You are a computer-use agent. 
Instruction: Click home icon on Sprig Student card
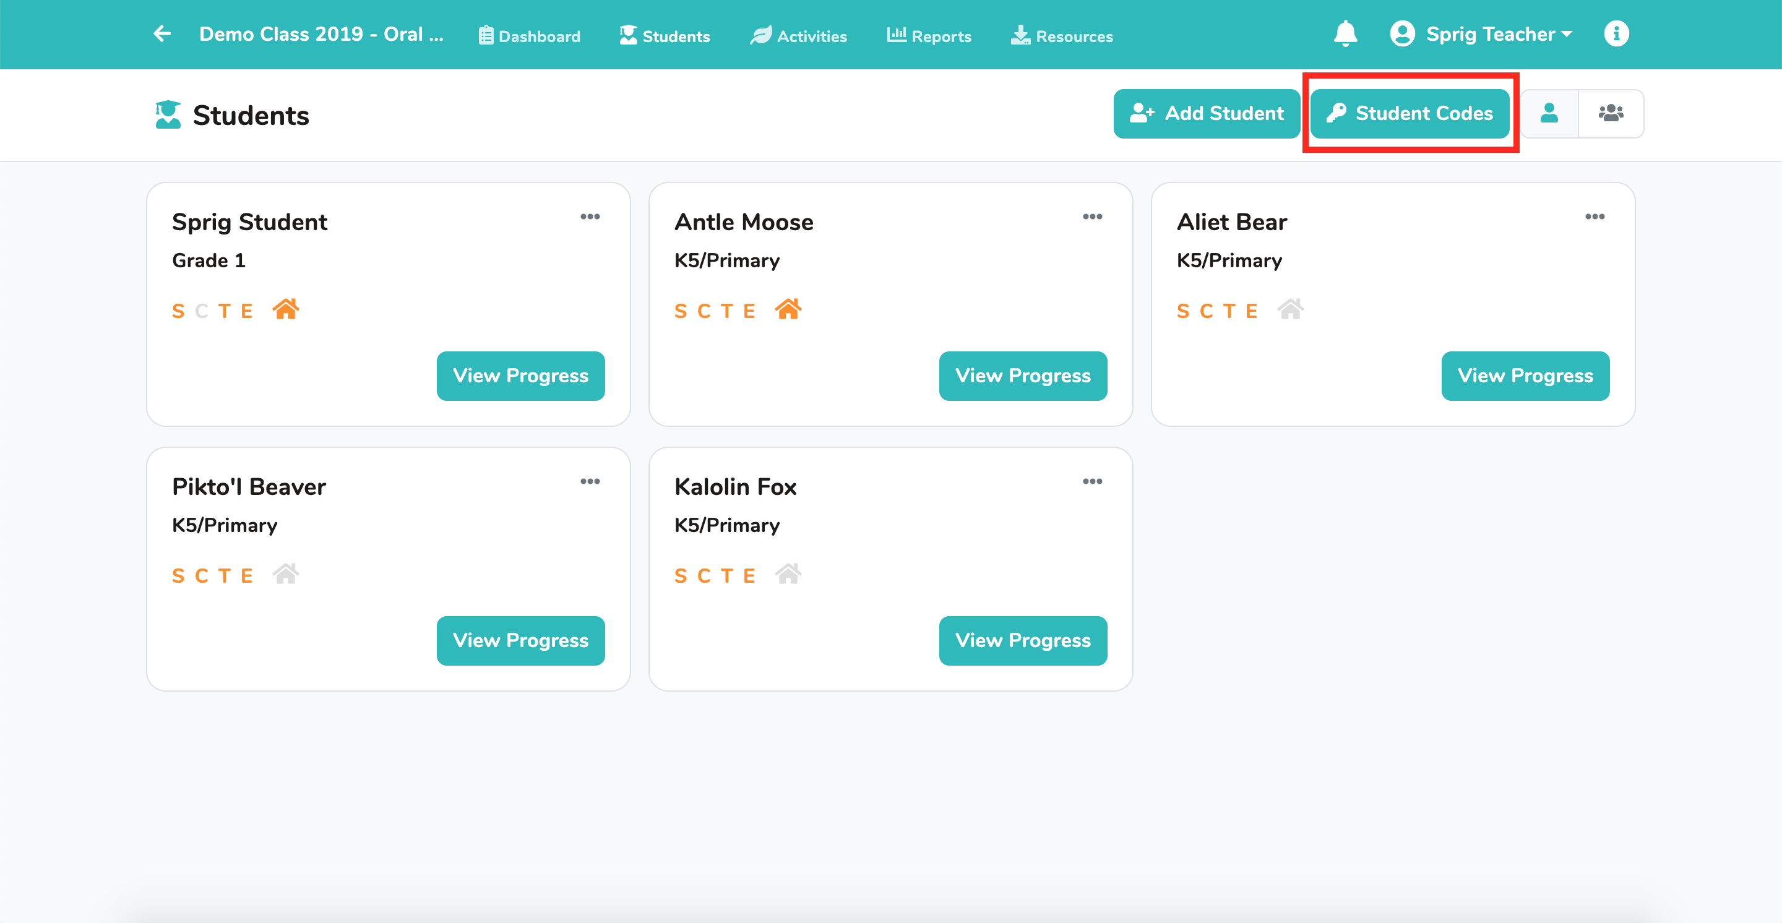tap(286, 309)
